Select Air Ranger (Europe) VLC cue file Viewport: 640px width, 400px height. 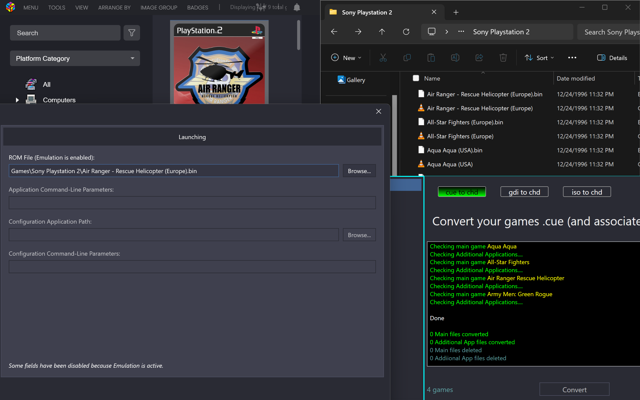pos(479,108)
